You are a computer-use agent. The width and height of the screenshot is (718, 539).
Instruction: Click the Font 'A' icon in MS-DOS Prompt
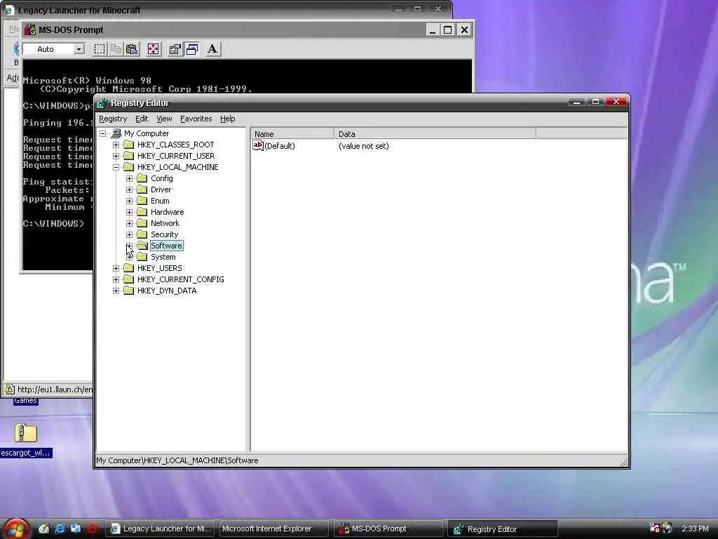pos(212,49)
